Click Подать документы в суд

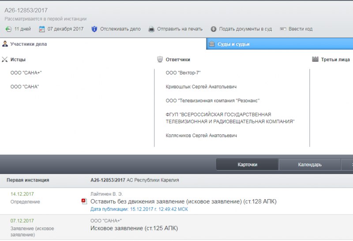pos(246,29)
